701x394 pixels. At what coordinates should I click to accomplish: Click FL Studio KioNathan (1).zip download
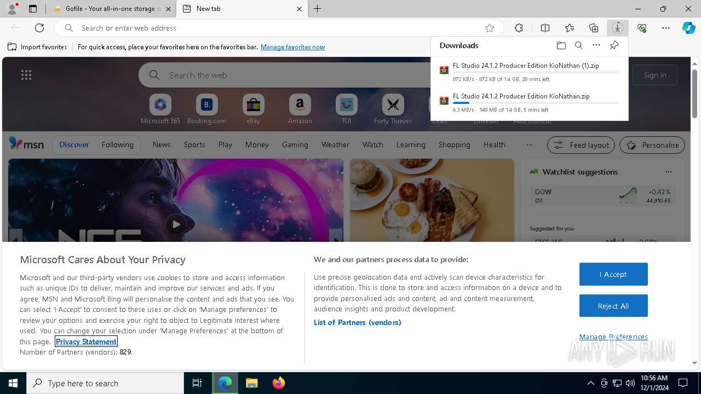click(x=530, y=72)
